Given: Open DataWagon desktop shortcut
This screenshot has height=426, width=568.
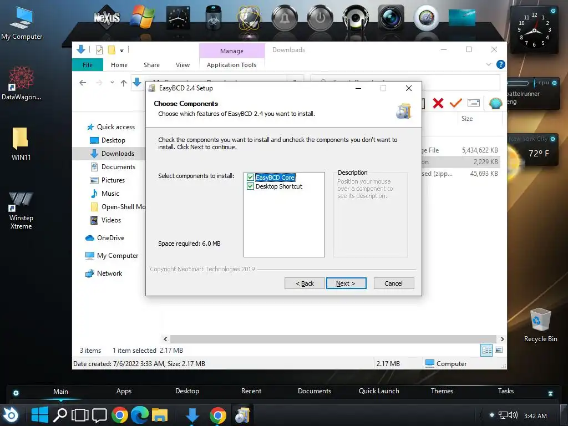Looking at the screenshot, I should pyautogui.click(x=22, y=83).
